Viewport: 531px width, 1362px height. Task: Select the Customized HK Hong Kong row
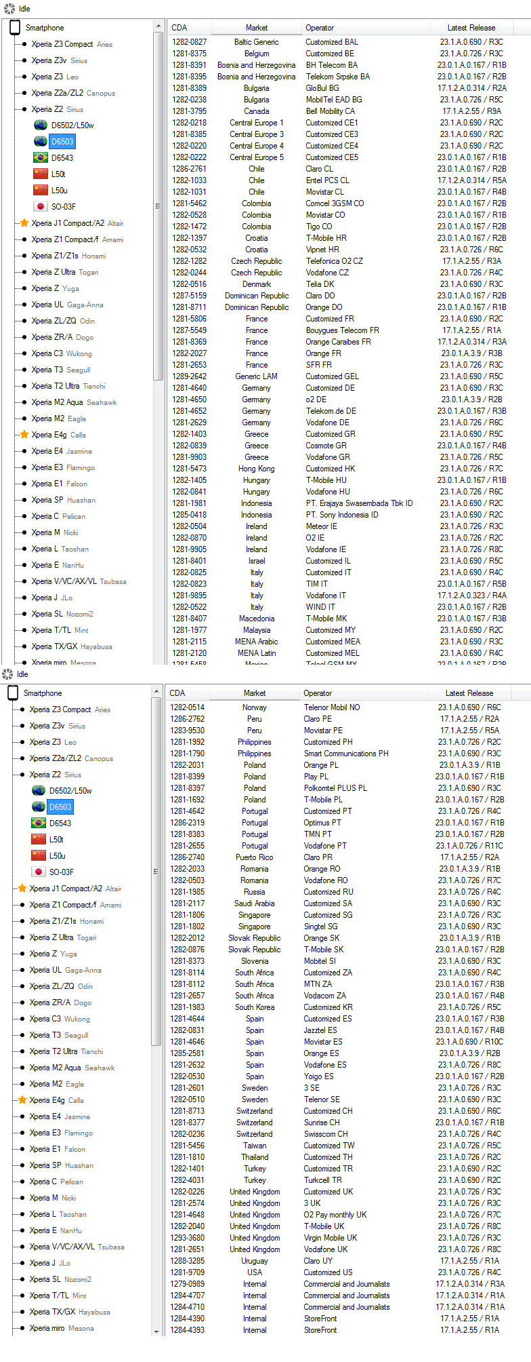[x=349, y=469]
